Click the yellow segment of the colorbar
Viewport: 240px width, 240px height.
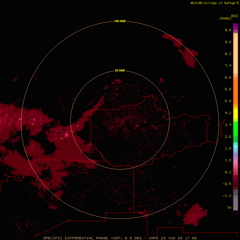tap(235, 114)
